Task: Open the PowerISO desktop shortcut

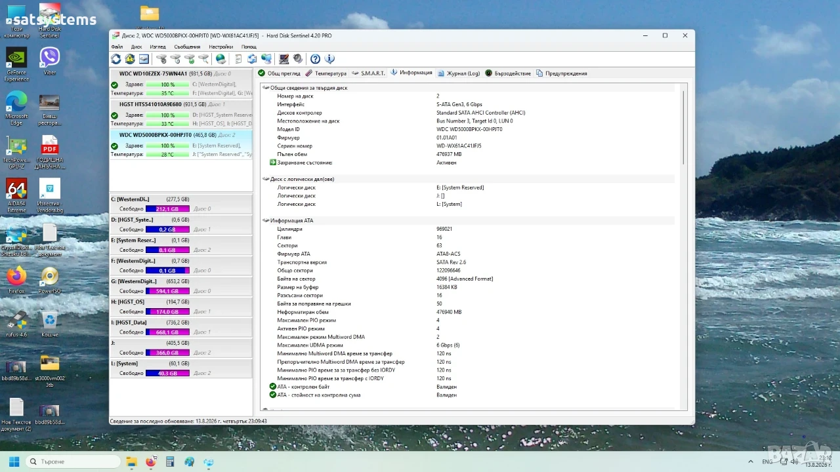Action: pos(50,280)
